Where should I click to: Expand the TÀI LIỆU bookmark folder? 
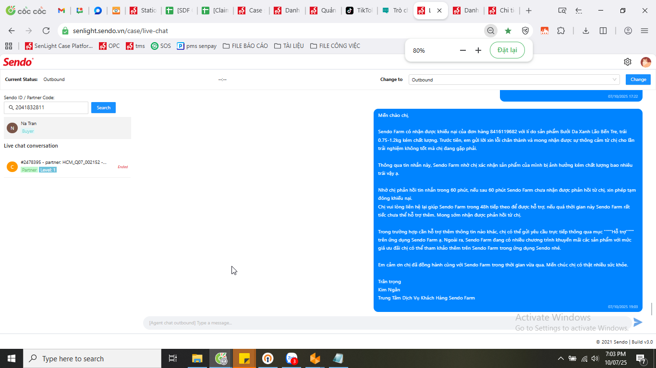289,46
